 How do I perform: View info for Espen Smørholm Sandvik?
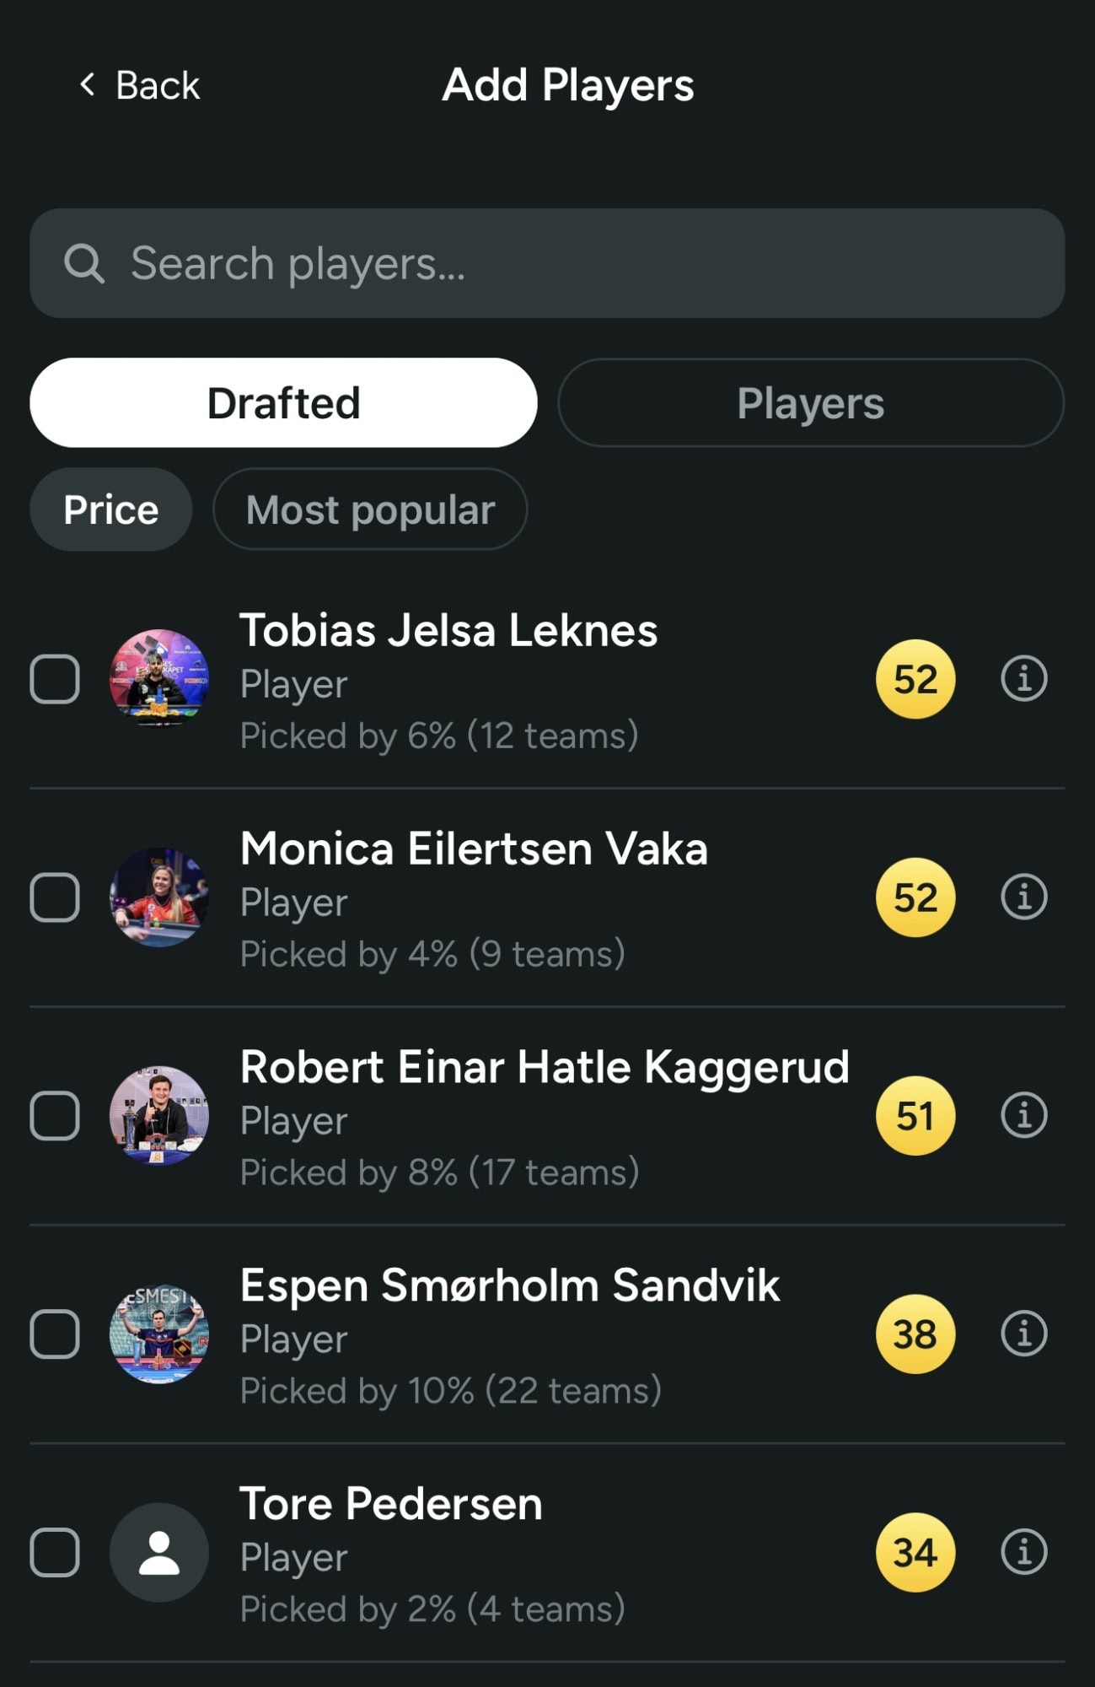click(1023, 1334)
